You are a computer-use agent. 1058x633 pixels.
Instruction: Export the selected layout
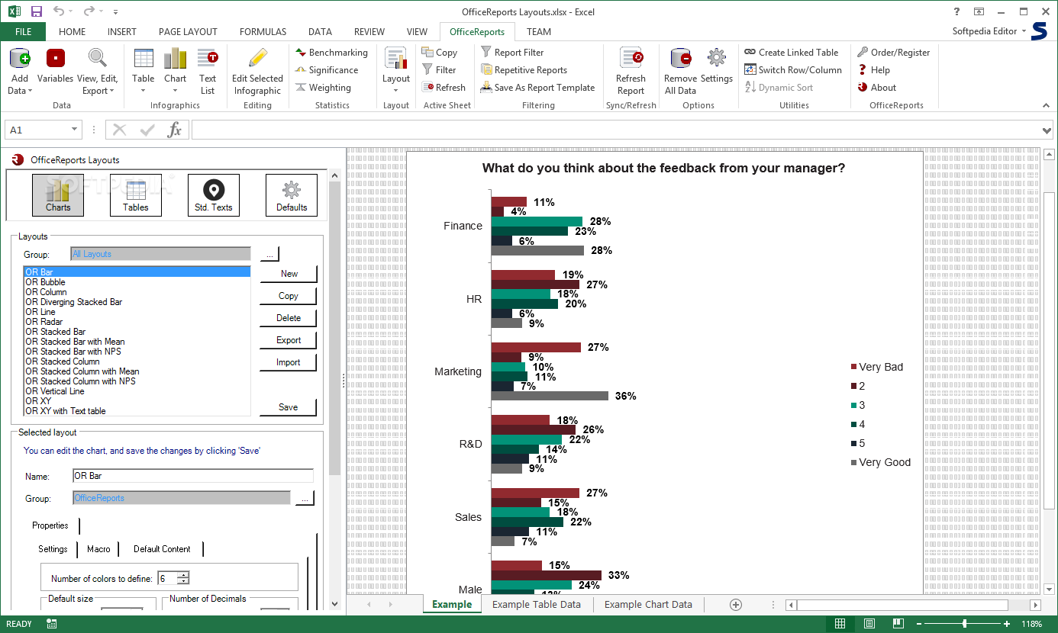(289, 340)
